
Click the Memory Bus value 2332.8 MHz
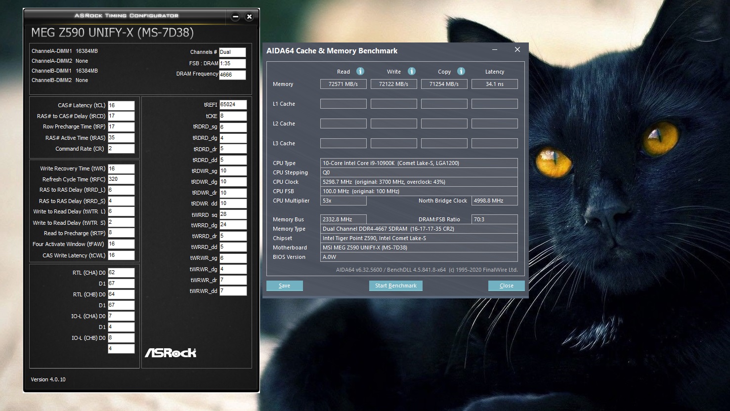click(x=344, y=219)
